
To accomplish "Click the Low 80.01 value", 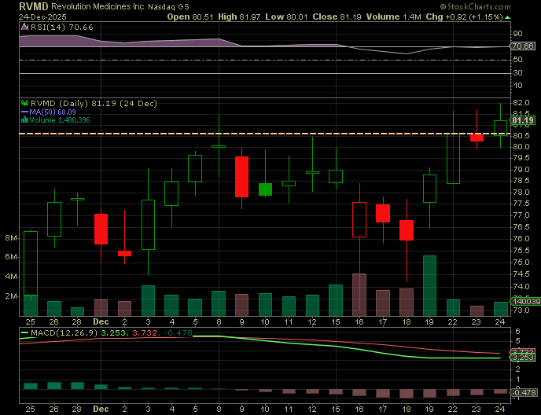I will [286, 17].
